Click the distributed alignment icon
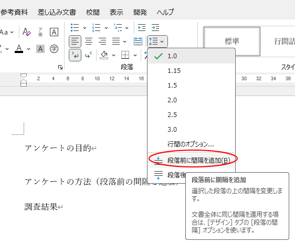The image size is (295, 243). coord(138,41)
